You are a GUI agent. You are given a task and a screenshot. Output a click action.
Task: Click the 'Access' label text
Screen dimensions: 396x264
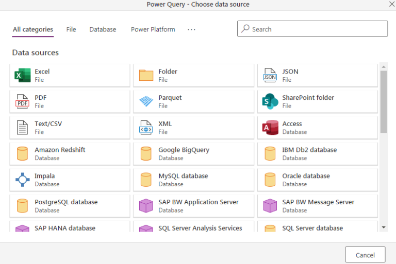tap(292, 124)
